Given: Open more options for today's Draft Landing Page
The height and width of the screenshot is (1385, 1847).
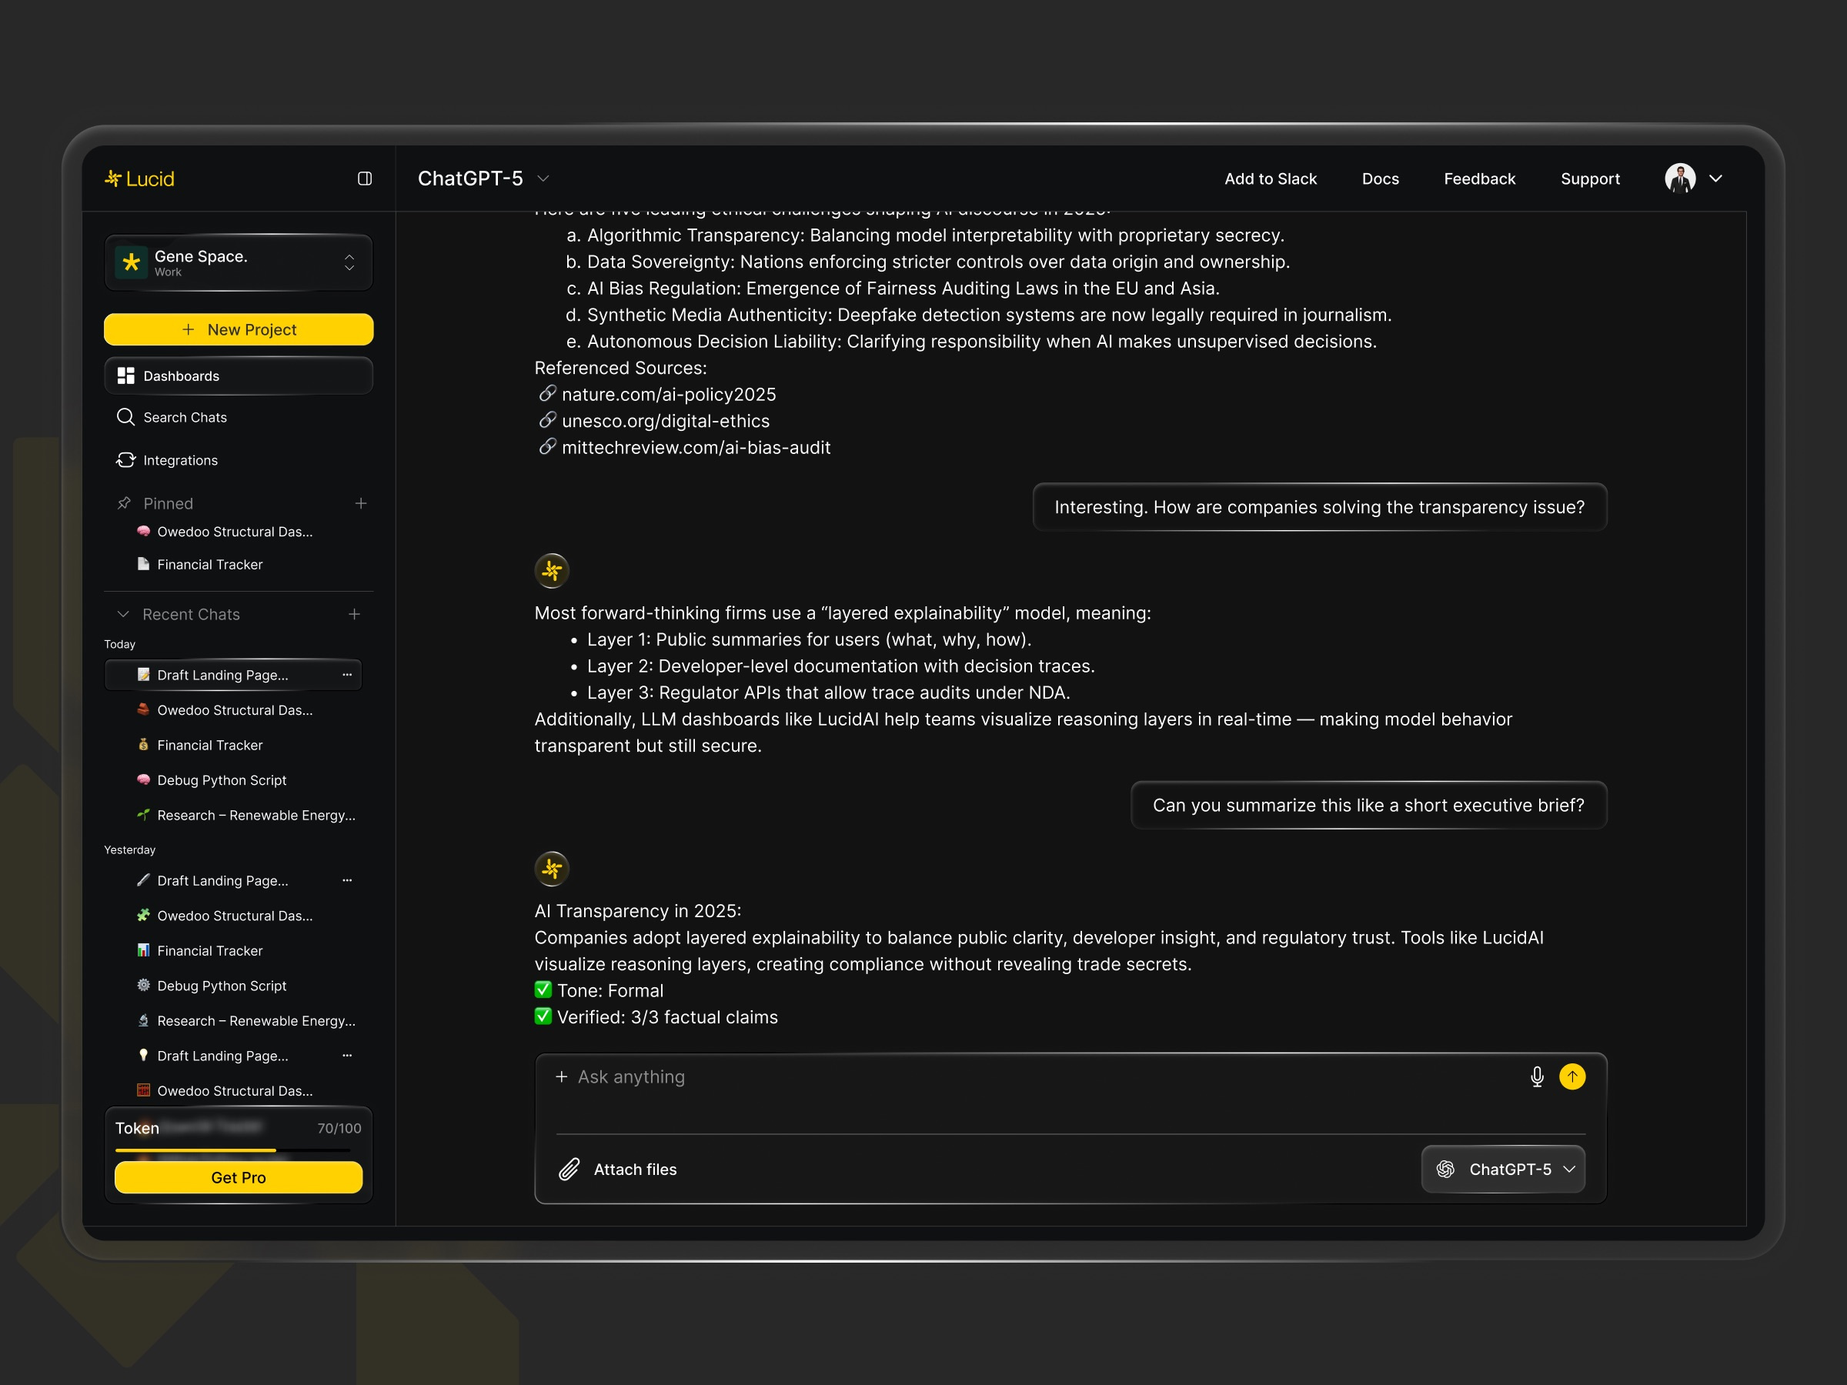Looking at the screenshot, I should click(347, 675).
